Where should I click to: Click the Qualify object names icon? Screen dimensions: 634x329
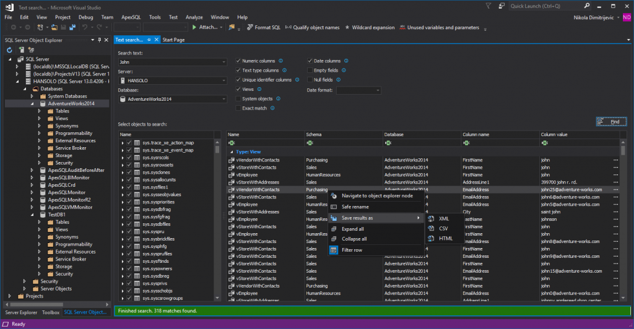[288, 27]
